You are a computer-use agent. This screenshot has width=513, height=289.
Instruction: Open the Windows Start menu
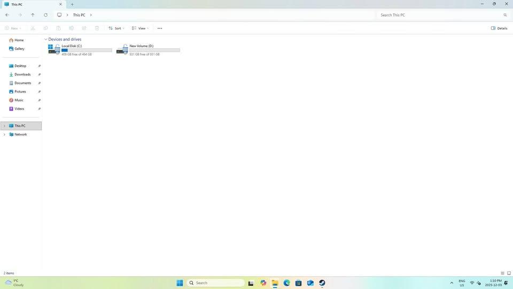180,283
